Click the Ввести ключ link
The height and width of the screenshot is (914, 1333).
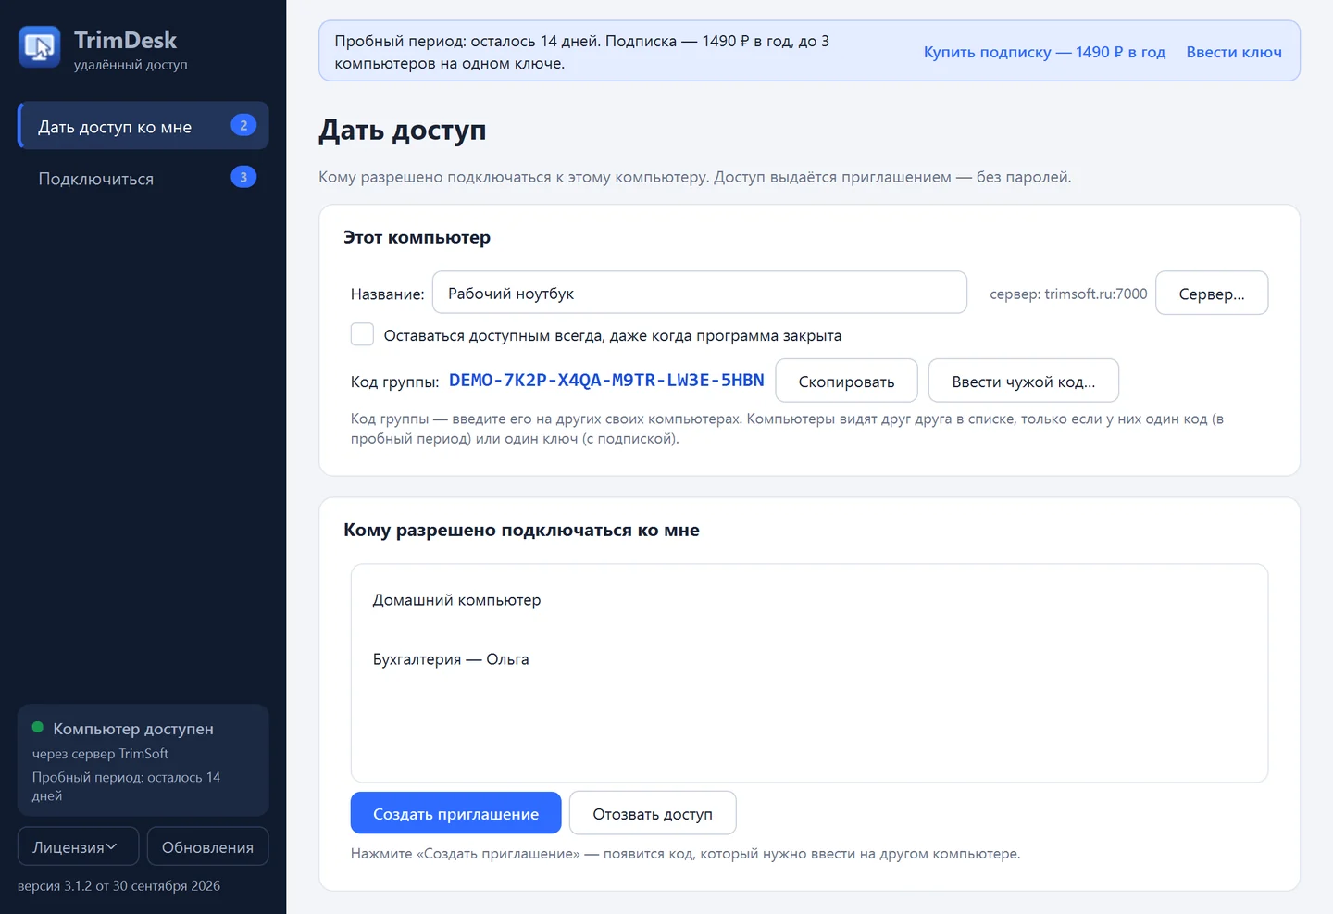pyautogui.click(x=1234, y=52)
